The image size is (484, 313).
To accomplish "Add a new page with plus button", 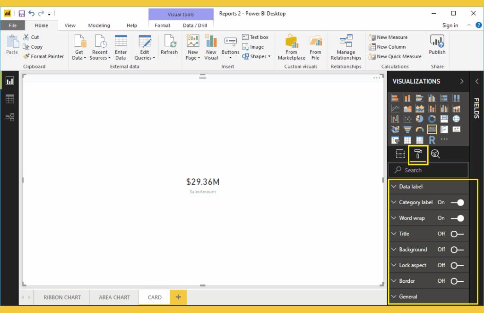I will [178, 297].
